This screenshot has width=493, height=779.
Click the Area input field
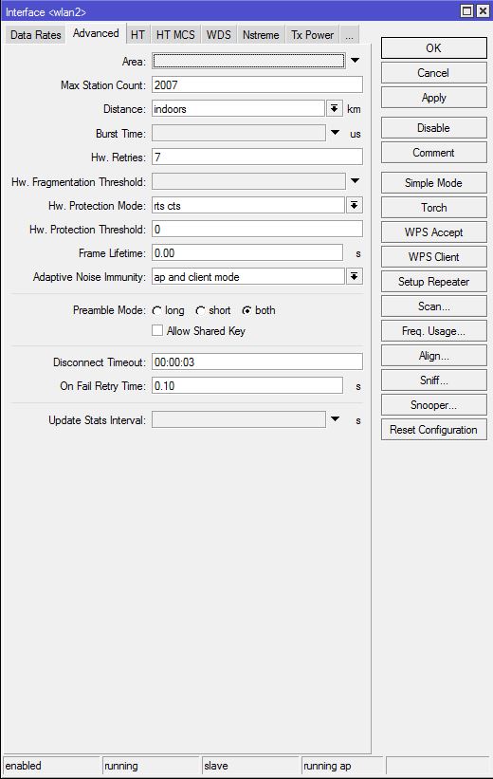pos(248,61)
